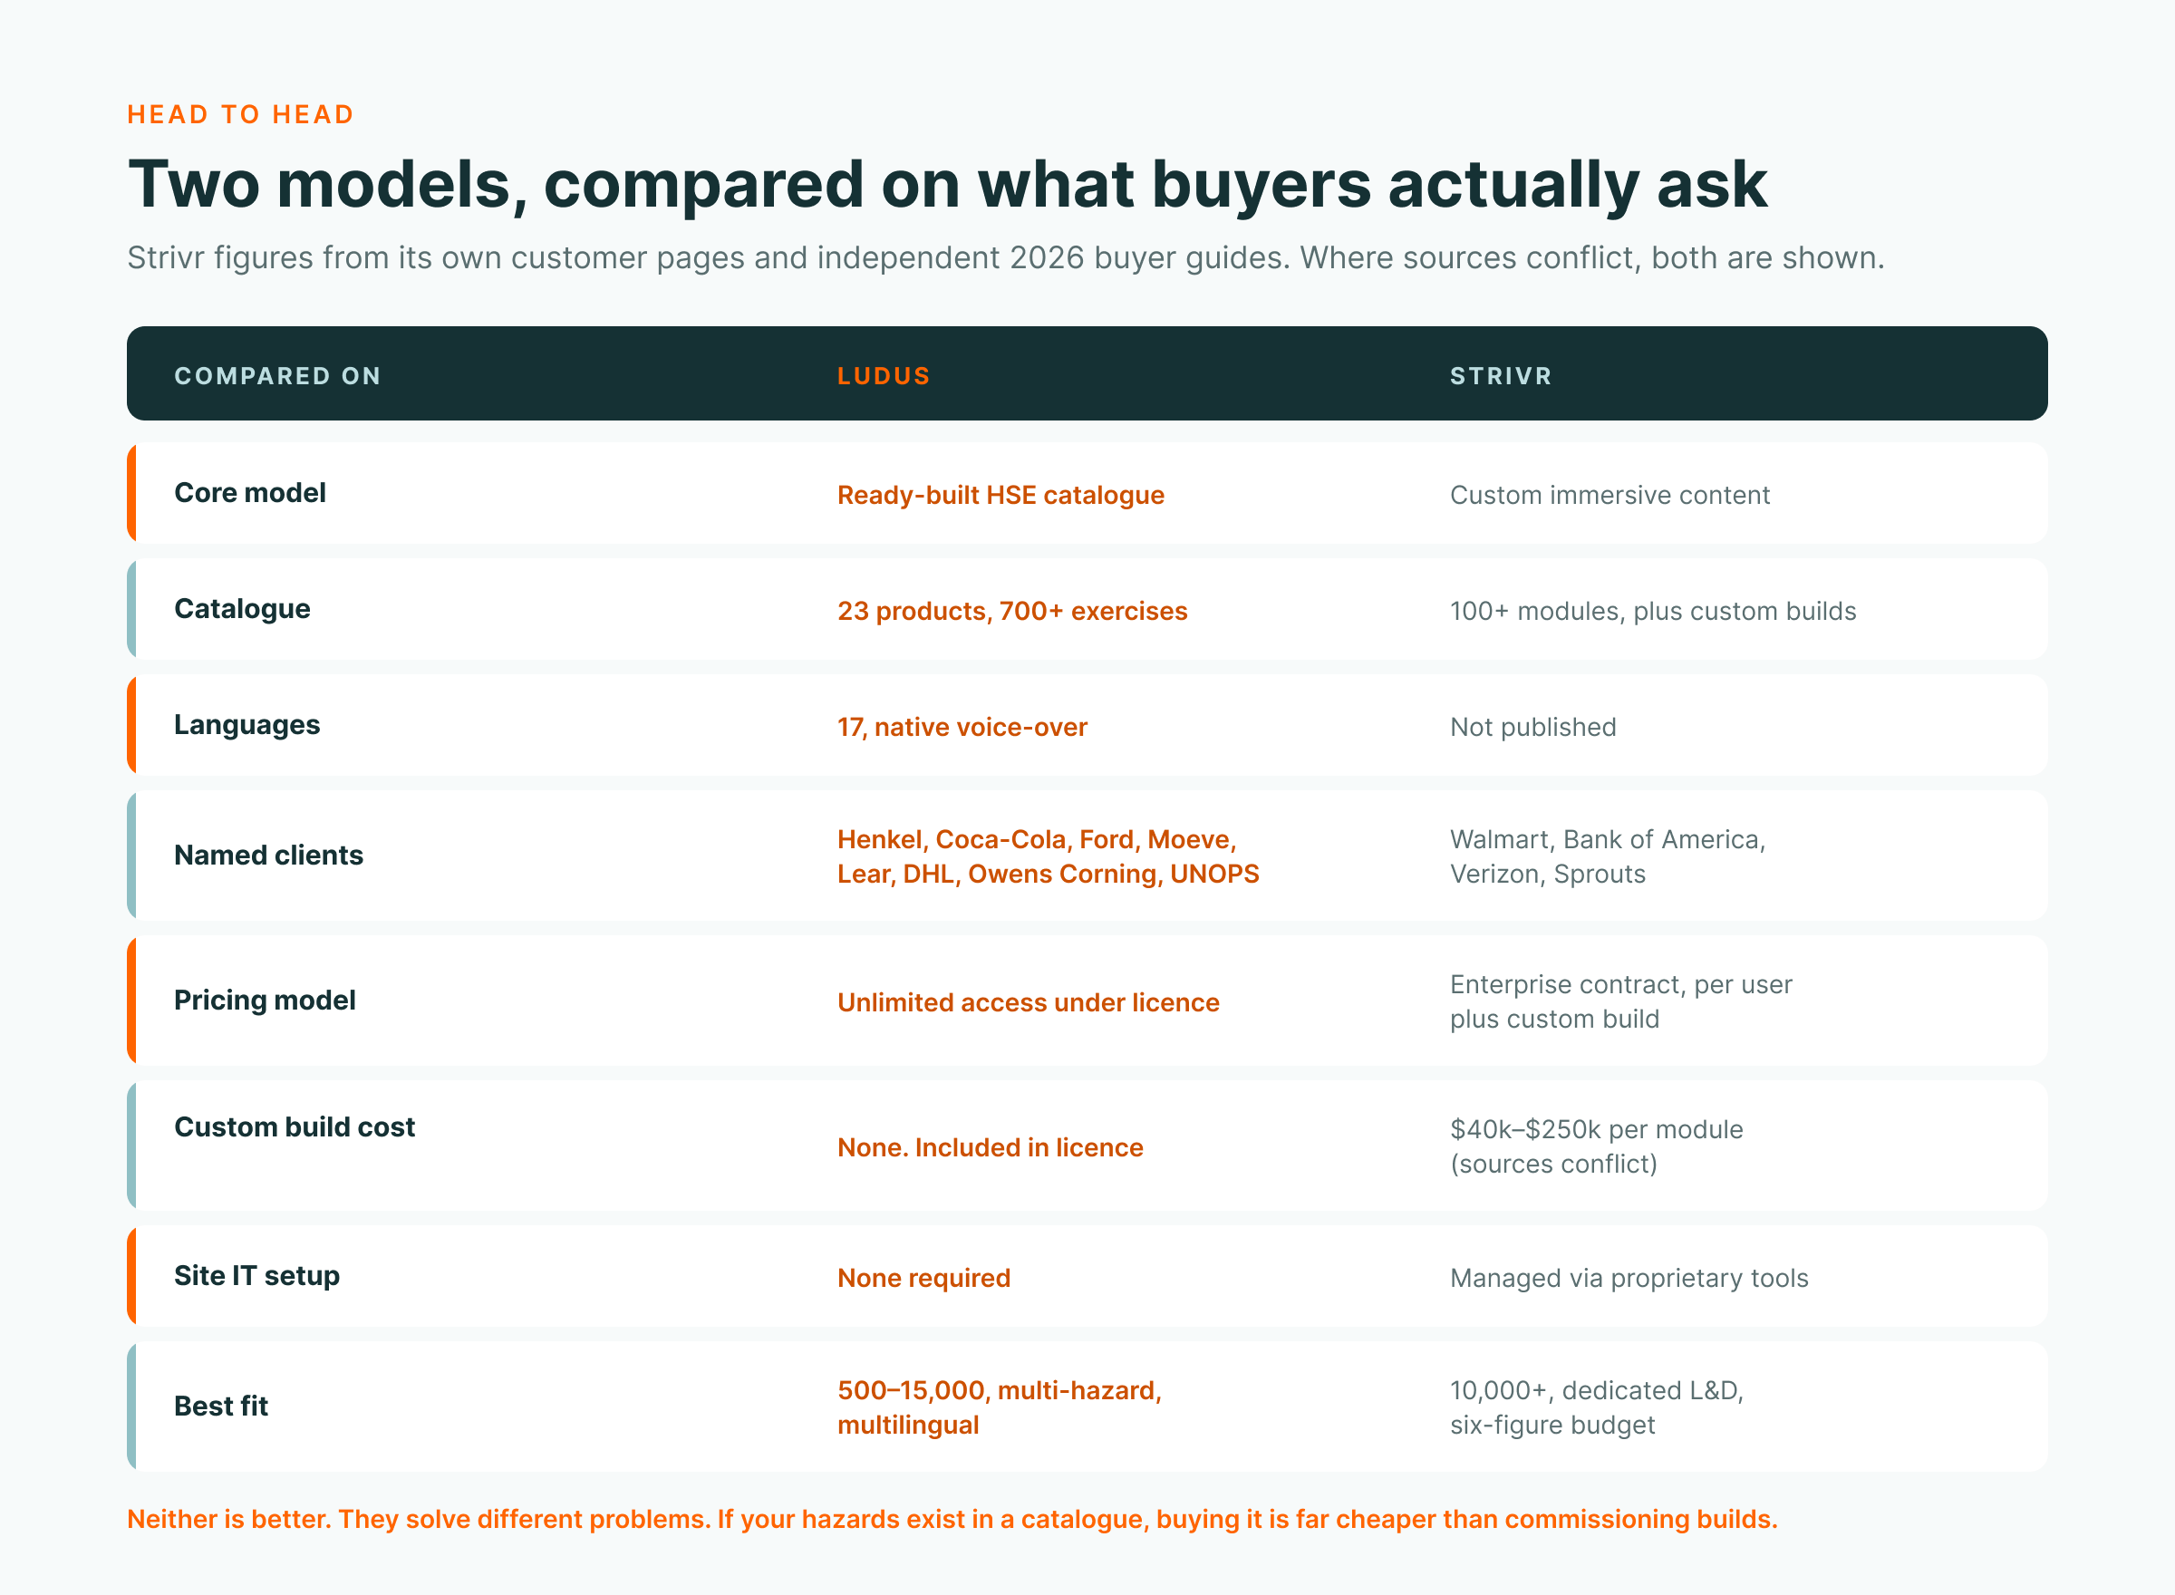Click the 'Two models, compared' headline
Viewport: 2175px width, 1595px height.
point(947,183)
